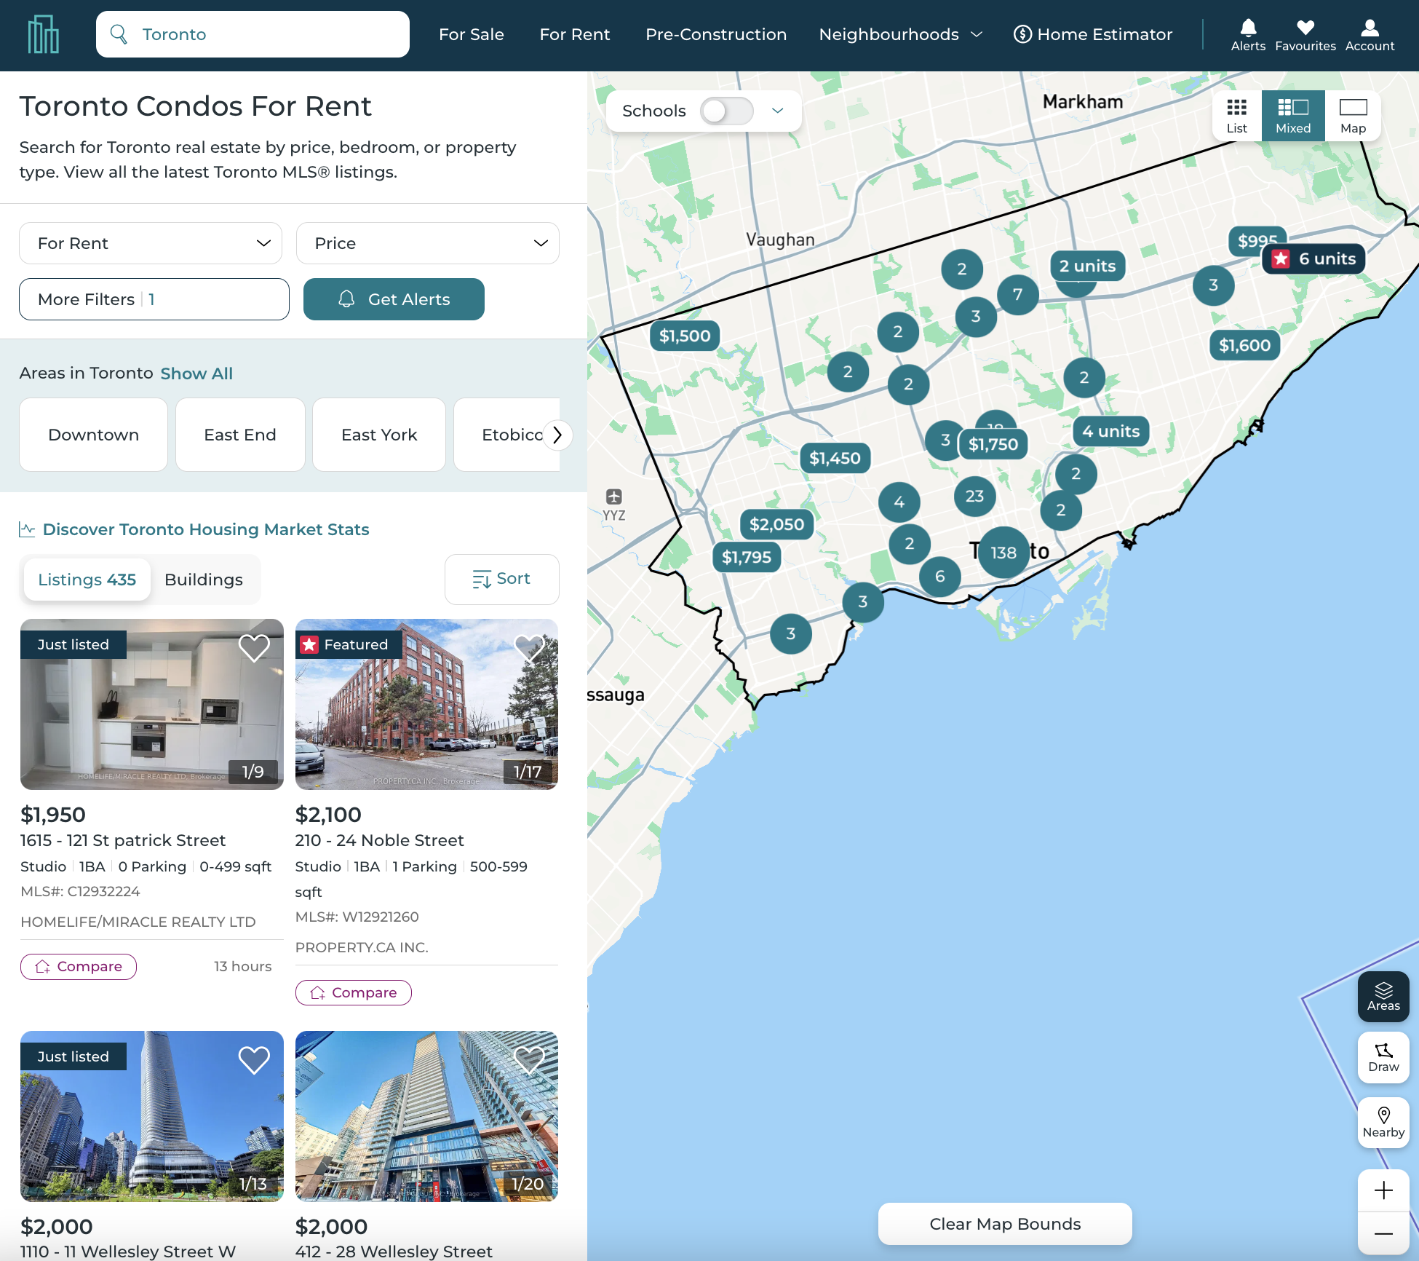Open Discover Toronto Housing Market Stats link

(x=206, y=529)
